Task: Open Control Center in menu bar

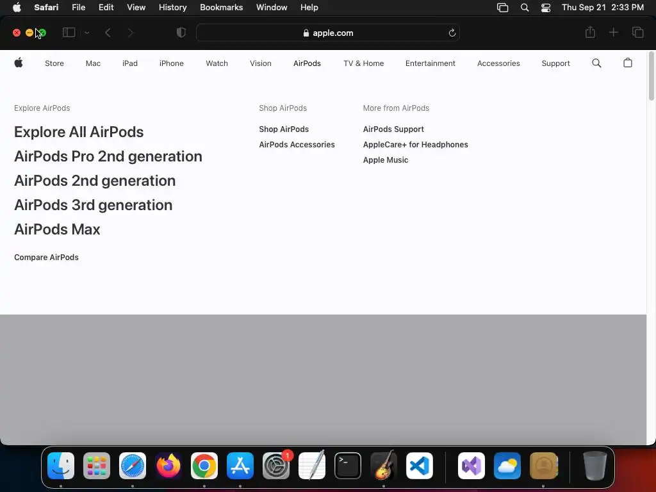Action: 546,8
